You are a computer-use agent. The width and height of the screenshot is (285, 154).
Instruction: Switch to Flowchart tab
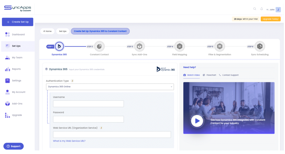coord(209,75)
